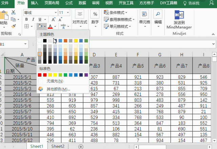Select cell with date 2015/5/10
Image resolution: width=217 pixels, height=149 pixels.
pyautogui.click(x=22, y=129)
